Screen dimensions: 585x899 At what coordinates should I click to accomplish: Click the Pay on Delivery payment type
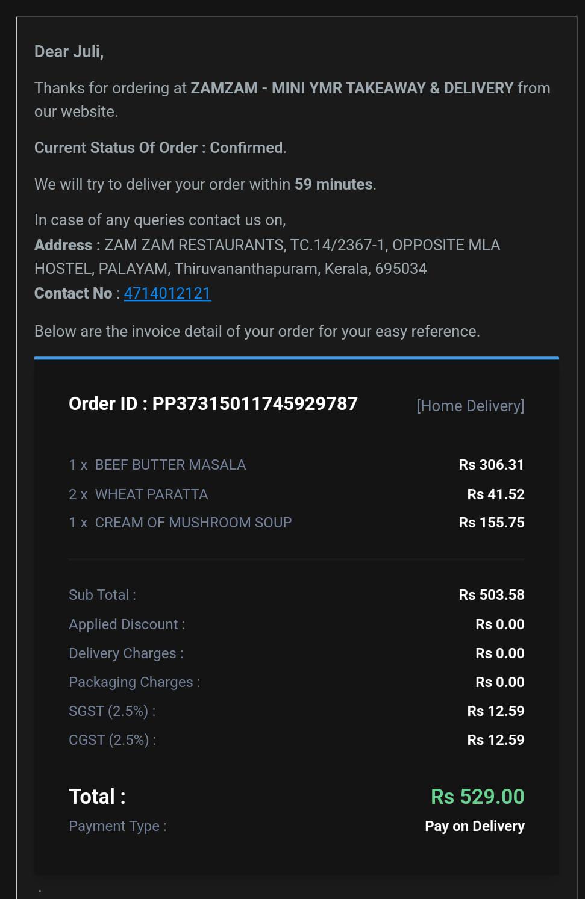click(x=475, y=826)
